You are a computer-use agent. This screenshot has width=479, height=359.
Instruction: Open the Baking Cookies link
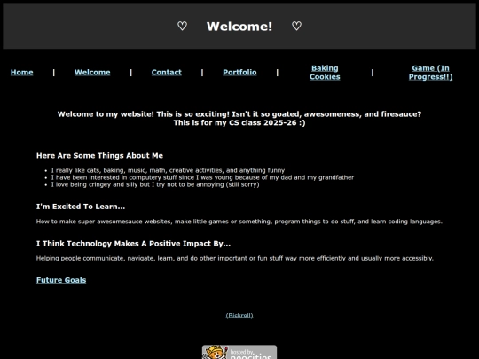[x=325, y=73]
